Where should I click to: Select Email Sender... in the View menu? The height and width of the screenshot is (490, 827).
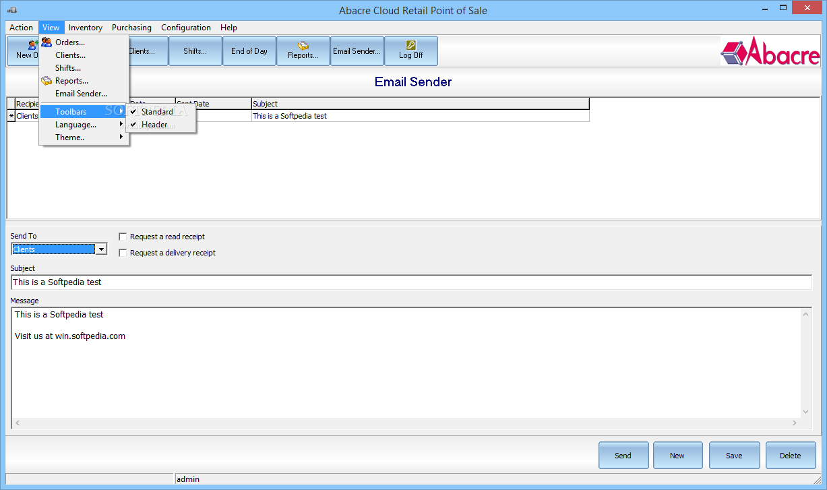(84, 94)
